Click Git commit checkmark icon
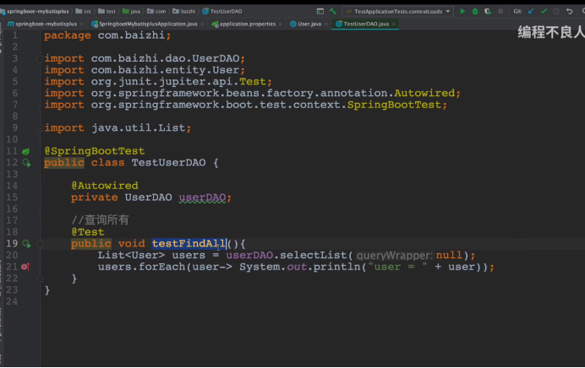The image size is (585, 368). (544, 11)
